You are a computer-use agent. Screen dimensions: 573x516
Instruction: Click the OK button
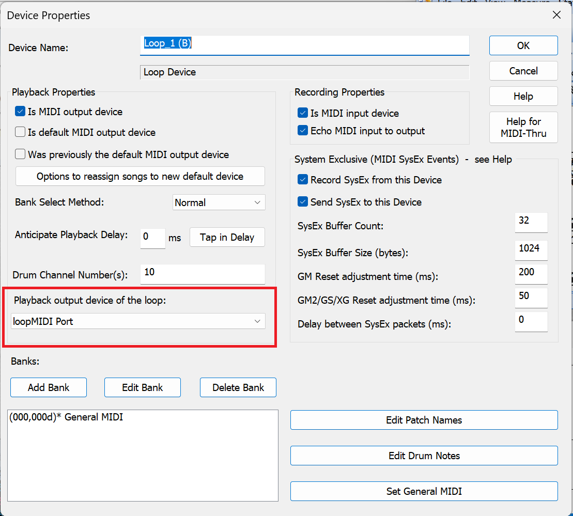[x=523, y=45]
